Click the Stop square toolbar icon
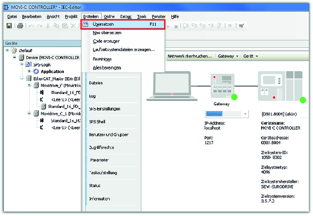Screen dimensions: 313x216 176,26
